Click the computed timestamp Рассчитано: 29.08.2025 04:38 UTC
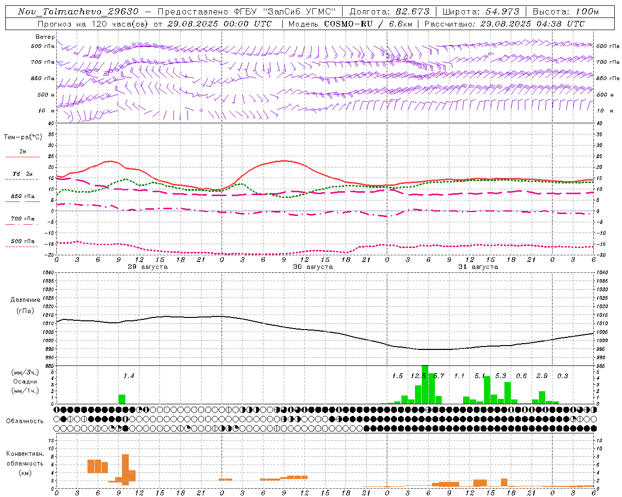Viewport: 622px width, 497px height. (504, 24)
